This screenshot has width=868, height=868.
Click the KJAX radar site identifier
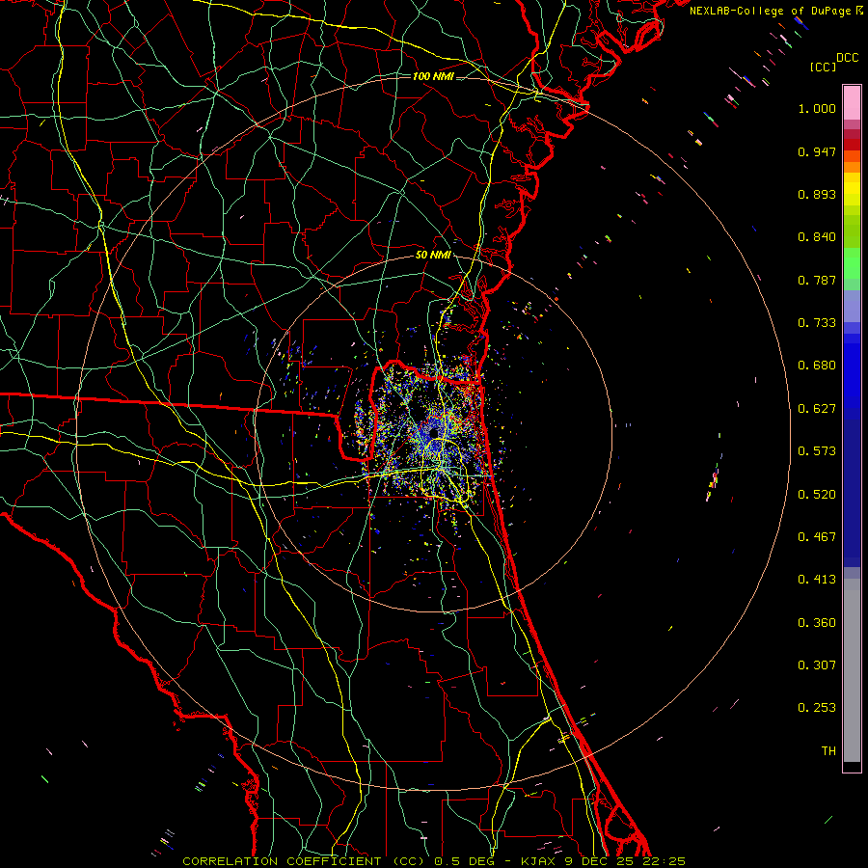[538, 861]
